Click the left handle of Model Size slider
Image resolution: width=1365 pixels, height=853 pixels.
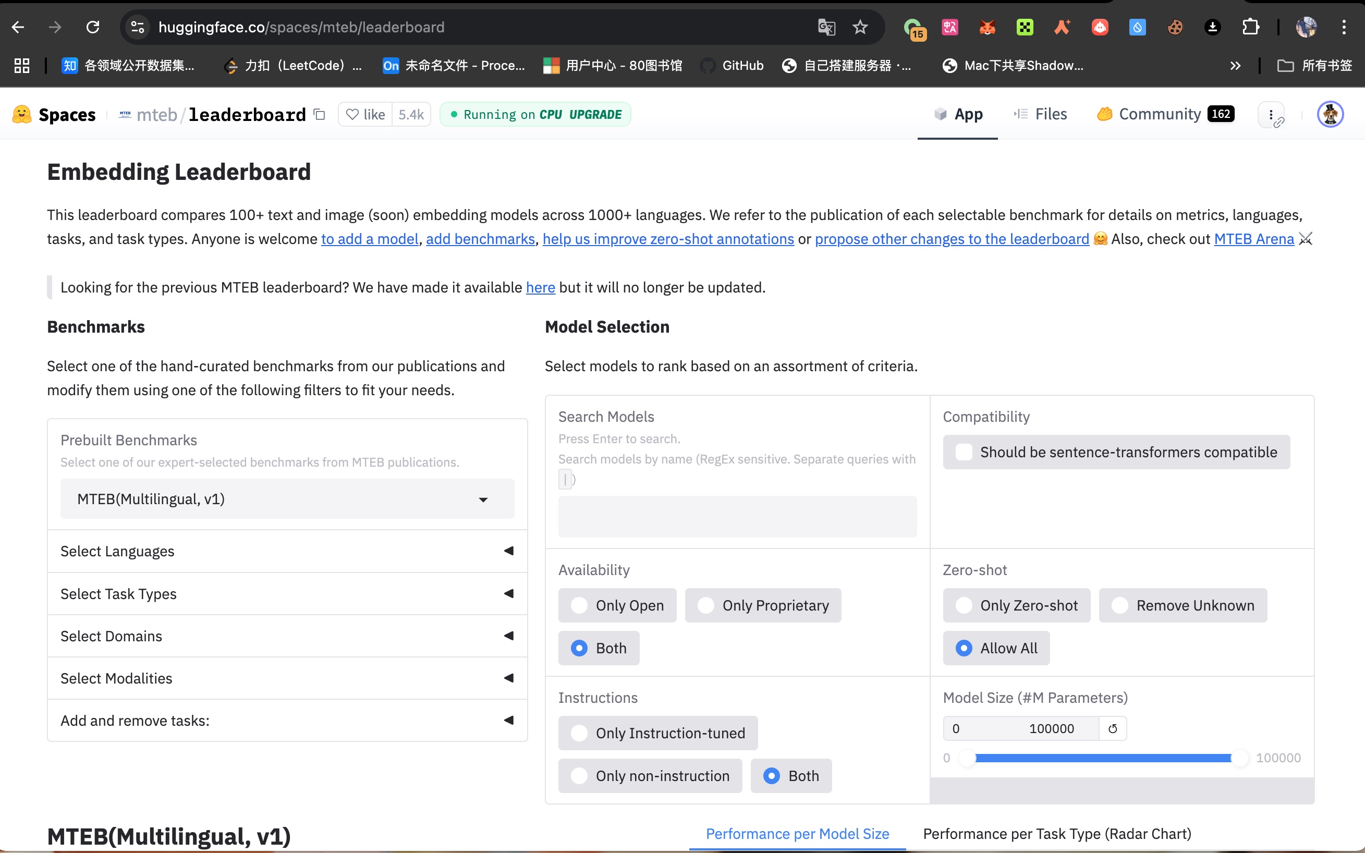click(967, 758)
